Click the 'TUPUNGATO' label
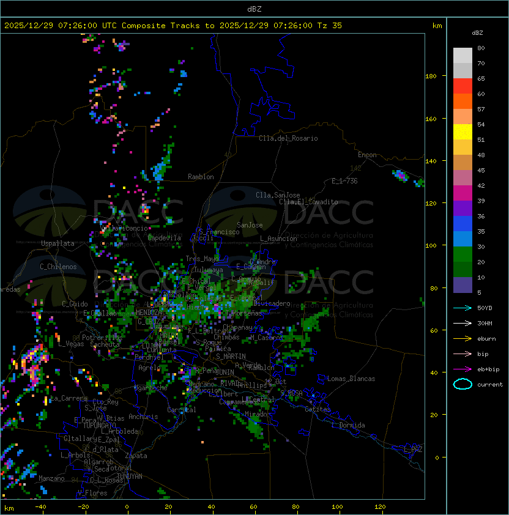 (x=99, y=425)
